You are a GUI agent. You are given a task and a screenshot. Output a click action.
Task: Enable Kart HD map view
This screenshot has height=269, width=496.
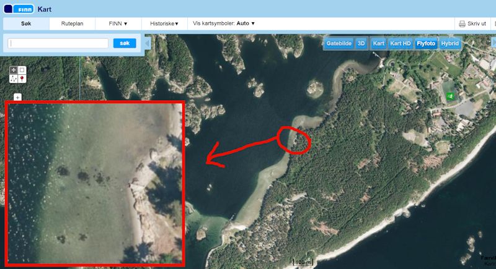point(400,44)
